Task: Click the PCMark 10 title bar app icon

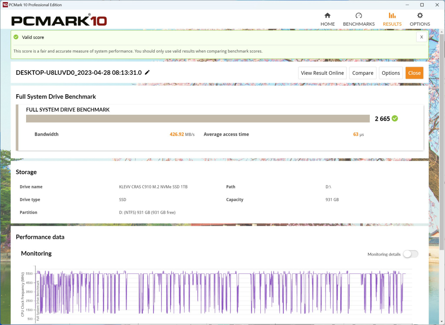Action: tap(5, 5)
